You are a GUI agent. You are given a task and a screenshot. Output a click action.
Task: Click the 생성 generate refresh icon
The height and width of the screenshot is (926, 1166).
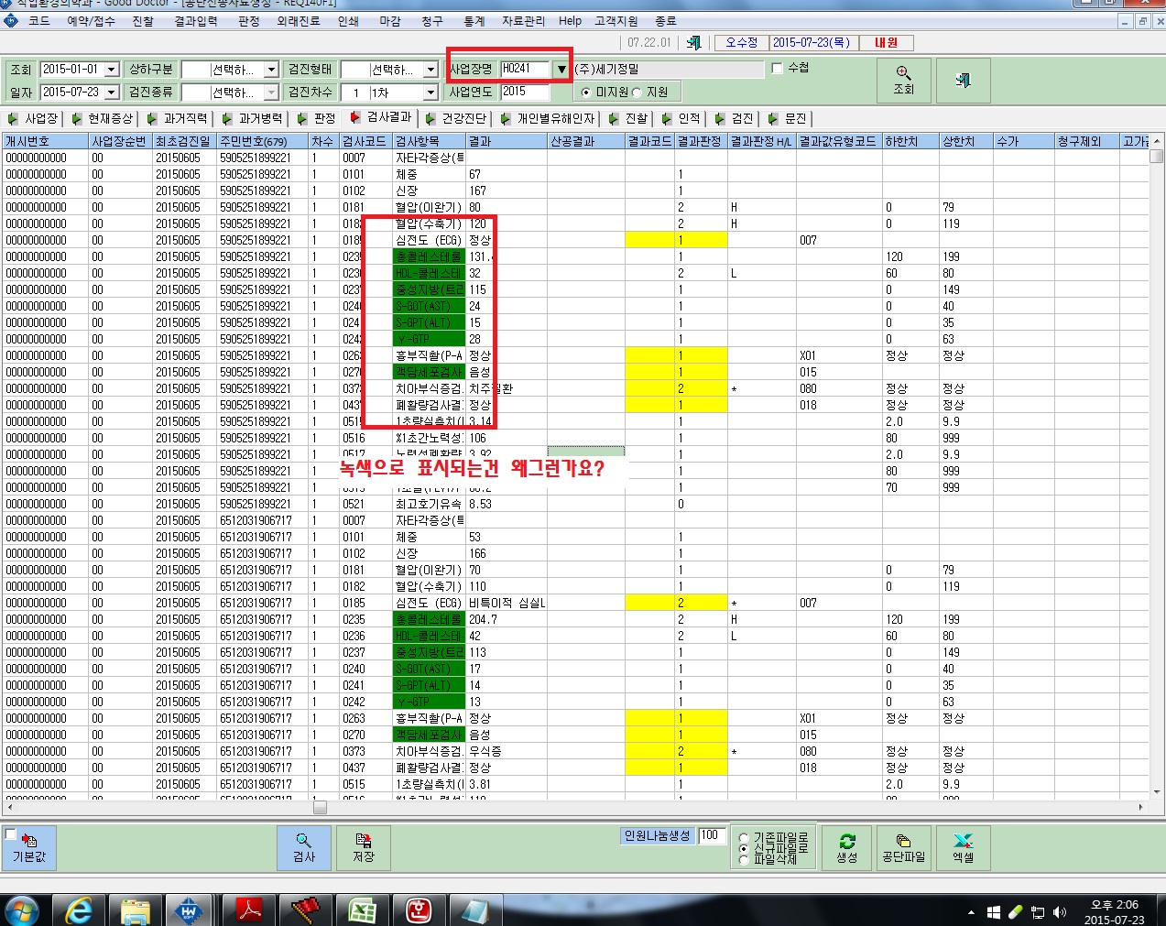coord(846,847)
